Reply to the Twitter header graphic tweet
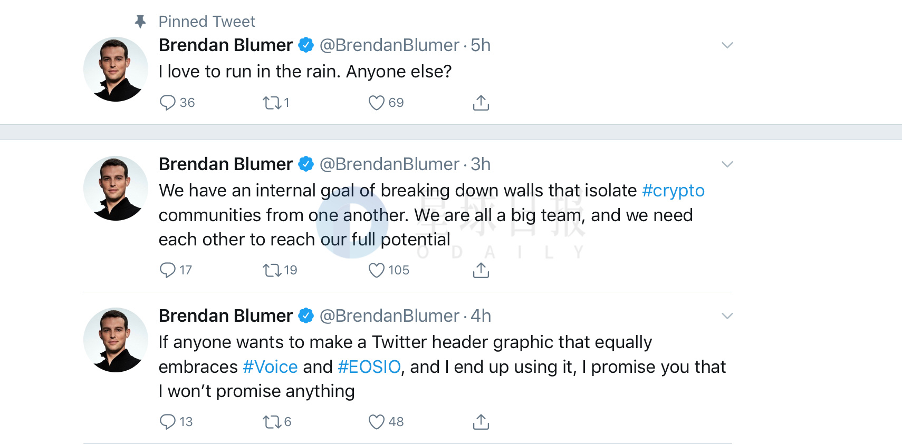 [167, 422]
